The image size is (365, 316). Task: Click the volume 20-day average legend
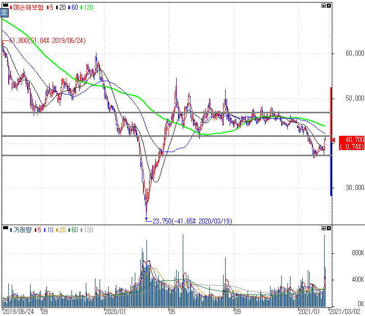61,230
